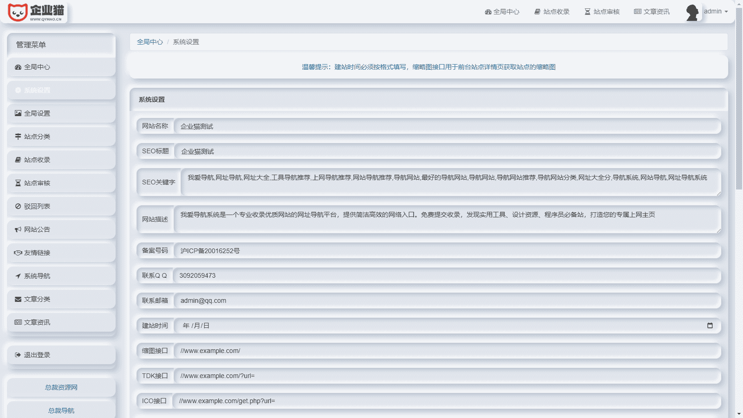Click the 网站描述 text area
743x418 pixels.
tap(447, 219)
